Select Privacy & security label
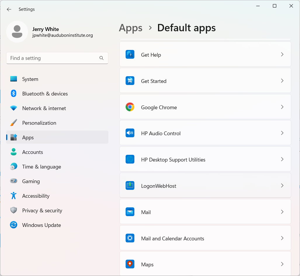 pos(42,211)
